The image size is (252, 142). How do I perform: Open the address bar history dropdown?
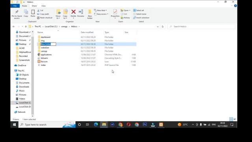pyautogui.click(x=157, y=26)
